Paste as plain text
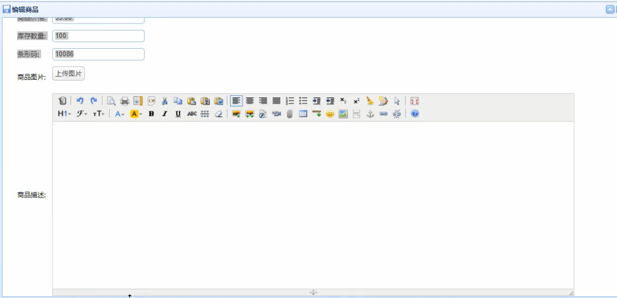 point(205,101)
